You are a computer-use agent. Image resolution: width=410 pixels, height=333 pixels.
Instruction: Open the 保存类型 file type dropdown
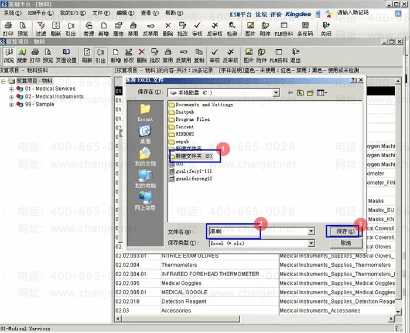pyautogui.click(x=311, y=243)
